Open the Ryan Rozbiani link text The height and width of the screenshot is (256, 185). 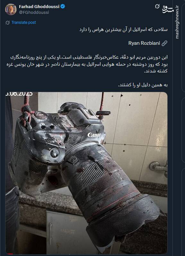click(144, 43)
